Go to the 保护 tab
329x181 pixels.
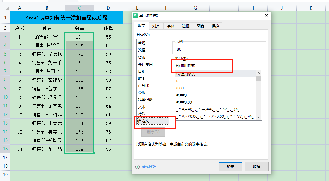215,26
